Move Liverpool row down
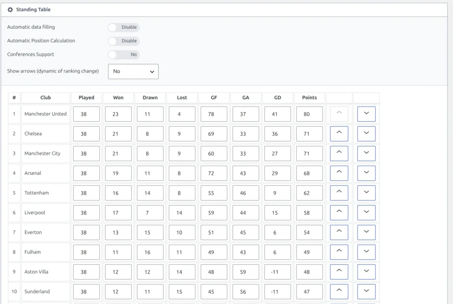 coord(366,212)
